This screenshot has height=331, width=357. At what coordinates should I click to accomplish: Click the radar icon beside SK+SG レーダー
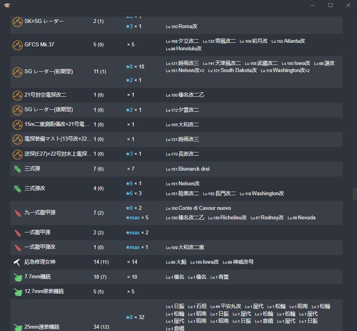coord(17,22)
